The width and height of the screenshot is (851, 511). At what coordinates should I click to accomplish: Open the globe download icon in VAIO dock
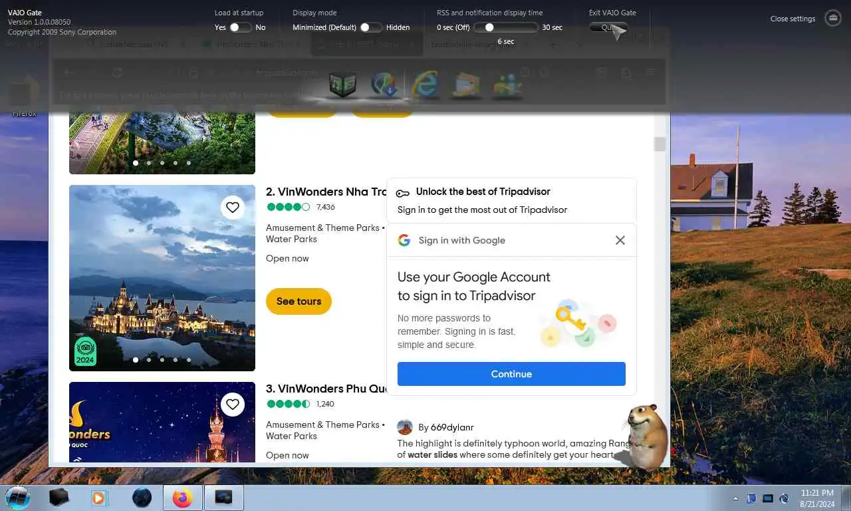[x=384, y=85]
